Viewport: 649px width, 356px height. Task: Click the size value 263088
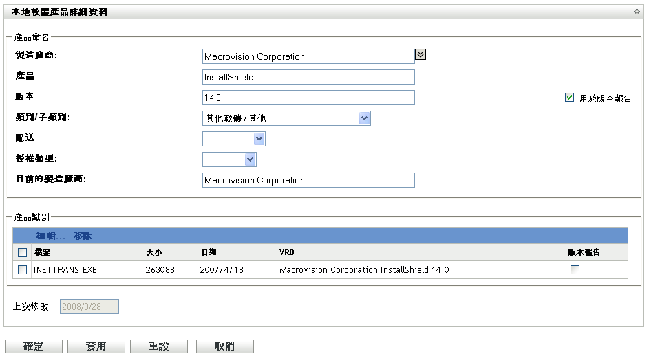click(160, 270)
